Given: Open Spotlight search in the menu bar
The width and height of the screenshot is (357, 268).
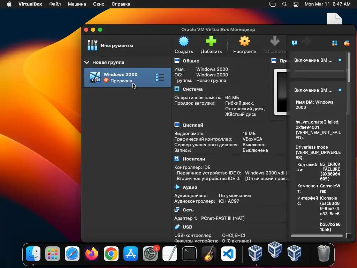Looking at the screenshot, I should tap(284, 4).
